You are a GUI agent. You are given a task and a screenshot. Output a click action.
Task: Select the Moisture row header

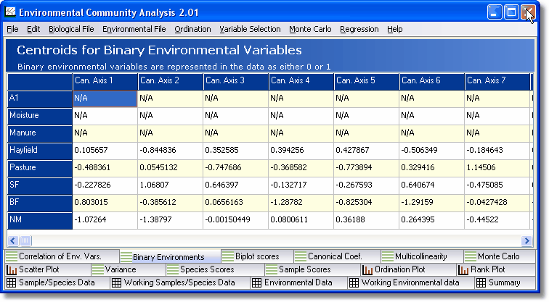pos(40,117)
